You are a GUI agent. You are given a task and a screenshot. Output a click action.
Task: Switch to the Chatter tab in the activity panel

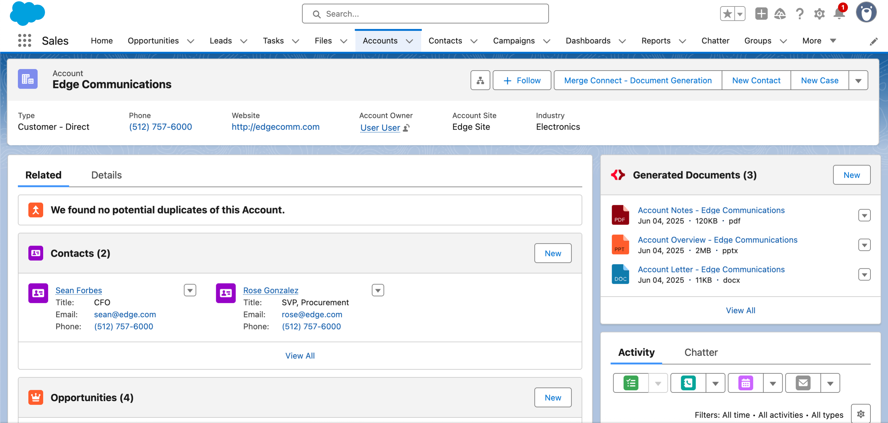(701, 352)
